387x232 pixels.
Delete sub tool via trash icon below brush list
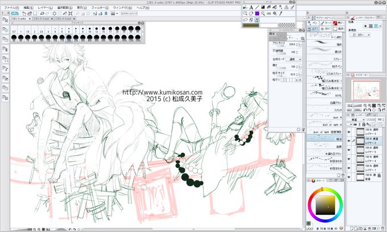(343, 175)
